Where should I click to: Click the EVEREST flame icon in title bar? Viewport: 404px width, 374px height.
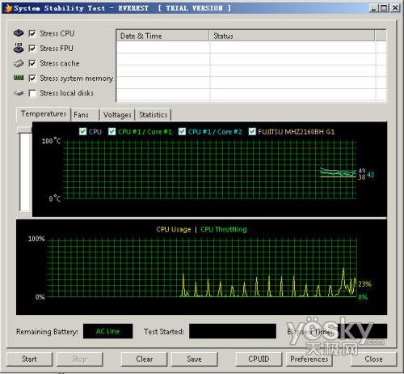8,8
